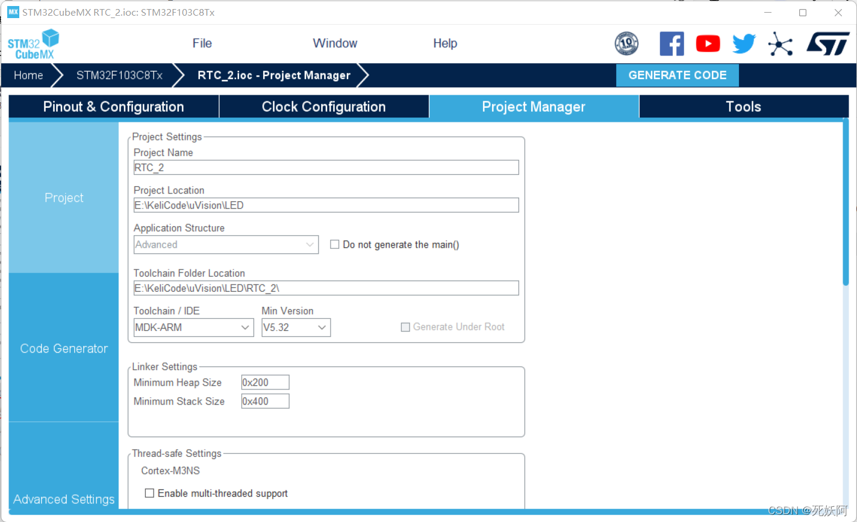Click the Linker Settings group title
The image size is (857, 522).
165,366
